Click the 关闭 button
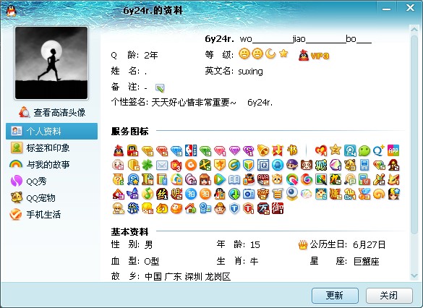This screenshot has width=423, height=308. pyautogui.click(x=389, y=296)
